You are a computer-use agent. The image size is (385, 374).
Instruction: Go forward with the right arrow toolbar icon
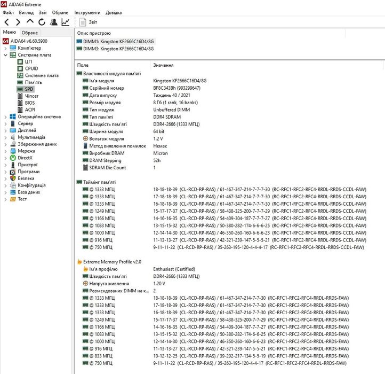click(18, 22)
